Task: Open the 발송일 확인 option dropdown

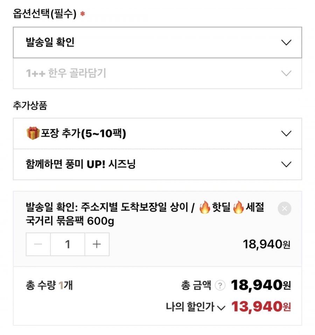Action: tap(157, 42)
